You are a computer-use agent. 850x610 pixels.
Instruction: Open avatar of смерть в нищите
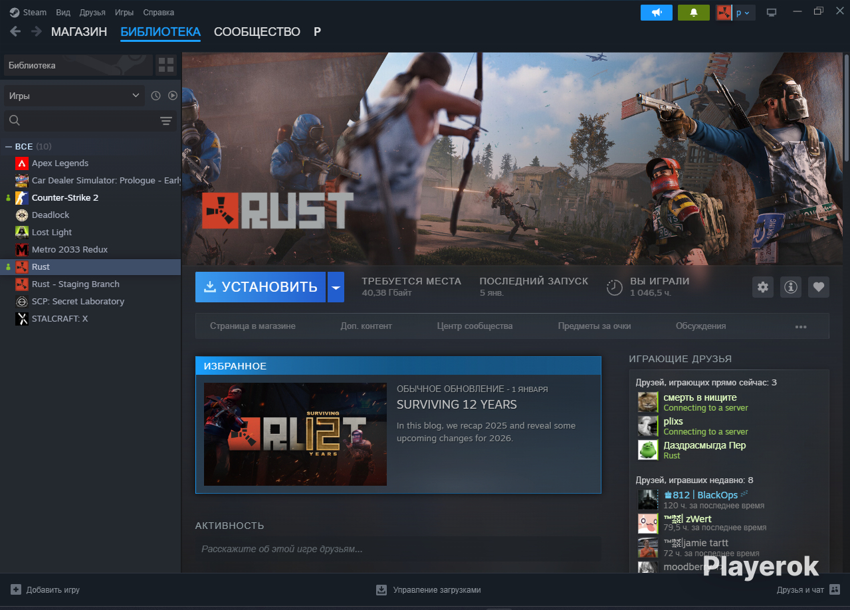click(x=648, y=402)
